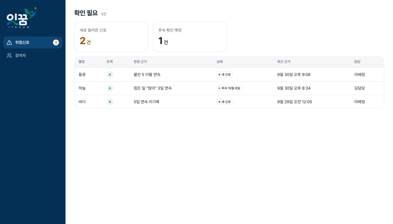The width and height of the screenshot is (393, 224).
Task: Click the track A badge in 바다 row
Action: point(110,102)
